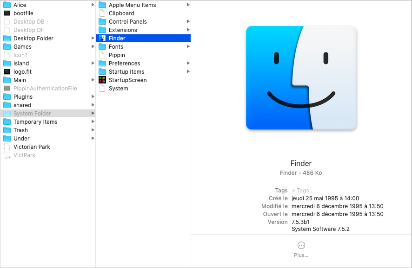Expand the Startup Items arrow

188,71
